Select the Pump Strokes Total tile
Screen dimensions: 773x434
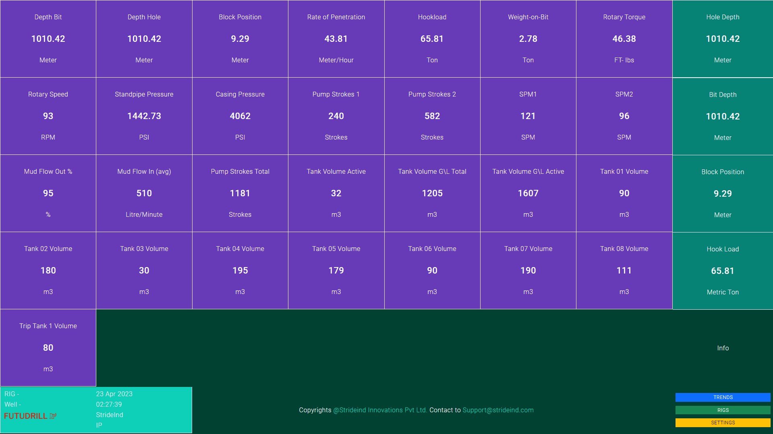(x=240, y=193)
